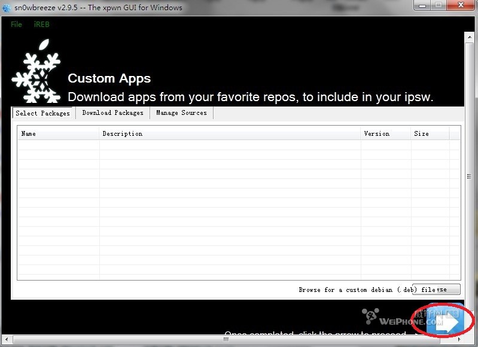
Task: Click the sn0wbreeze snowflake title icon
Action: click(x=6, y=8)
